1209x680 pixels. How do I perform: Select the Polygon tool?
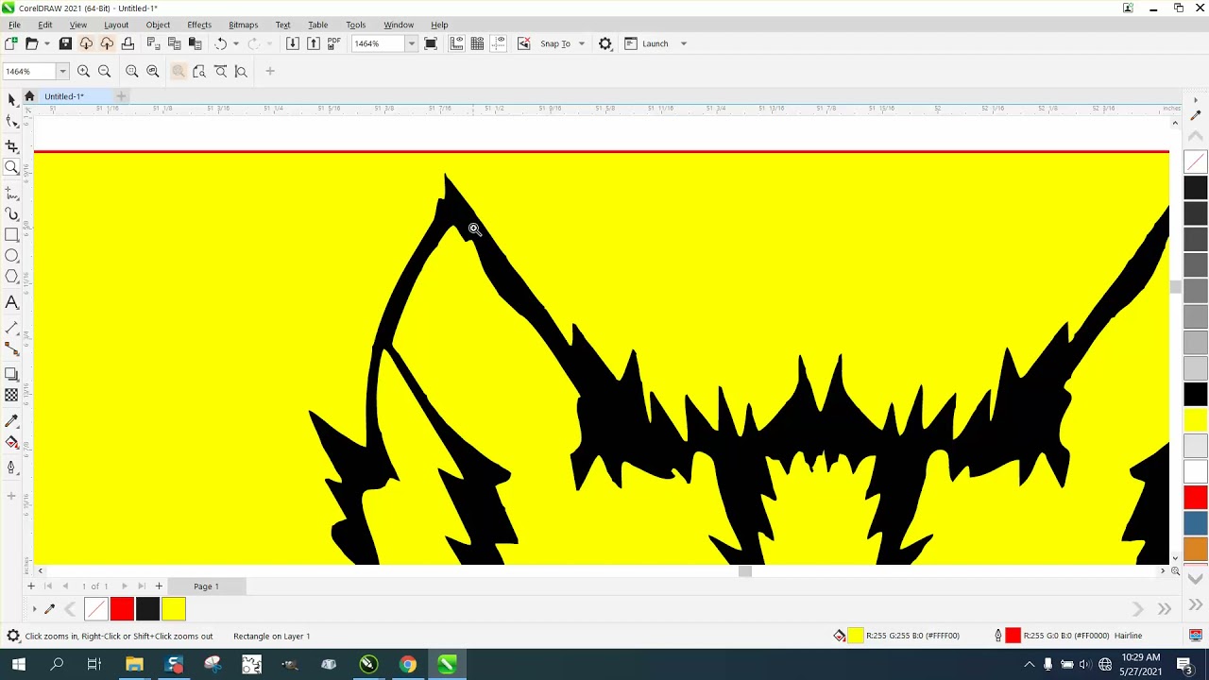[x=11, y=277]
